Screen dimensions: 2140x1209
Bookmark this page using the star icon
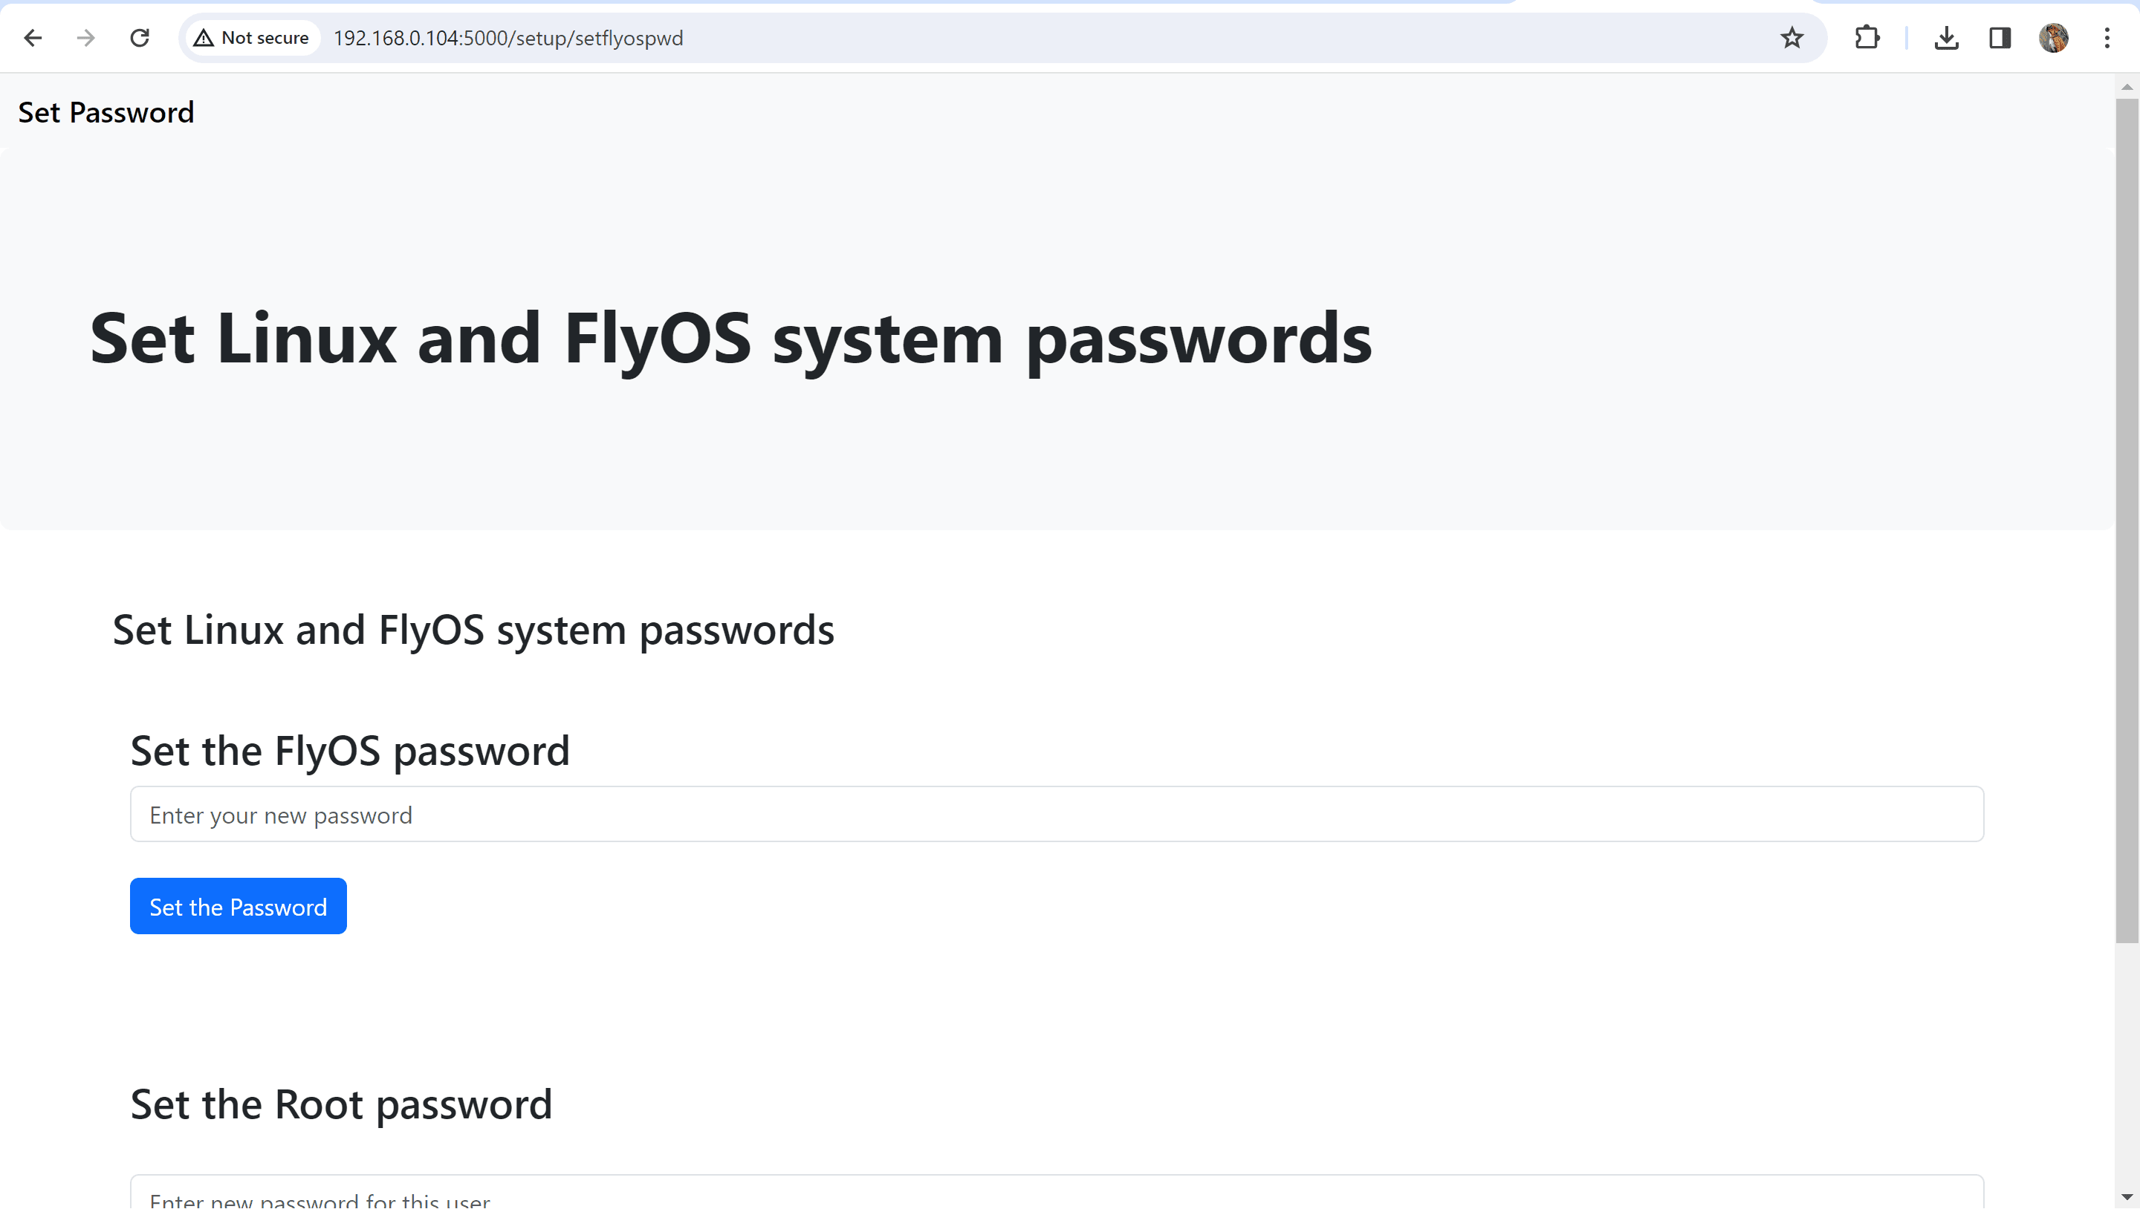[1792, 38]
